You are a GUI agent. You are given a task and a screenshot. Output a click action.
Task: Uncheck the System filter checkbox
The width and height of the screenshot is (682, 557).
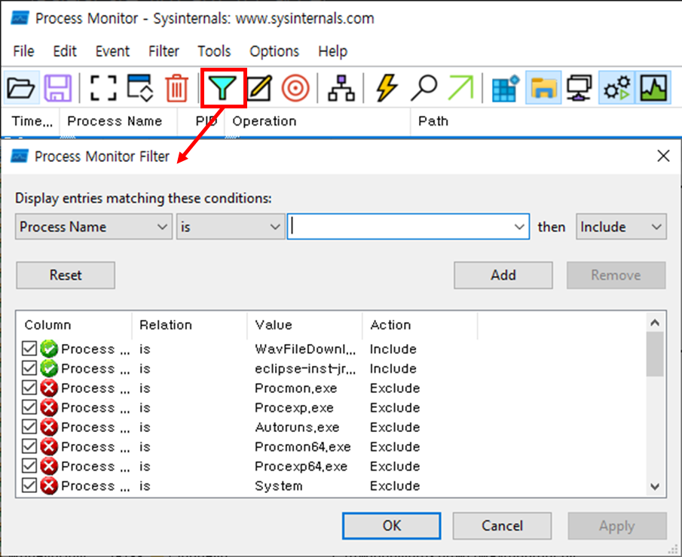coord(29,485)
